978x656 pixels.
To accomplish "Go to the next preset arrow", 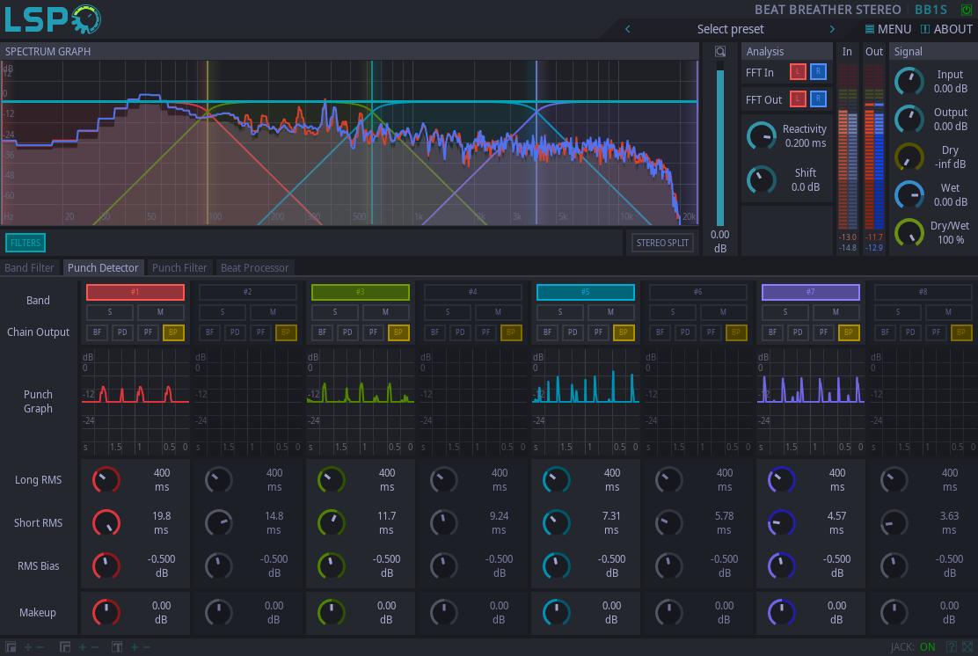I will coord(832,29).
